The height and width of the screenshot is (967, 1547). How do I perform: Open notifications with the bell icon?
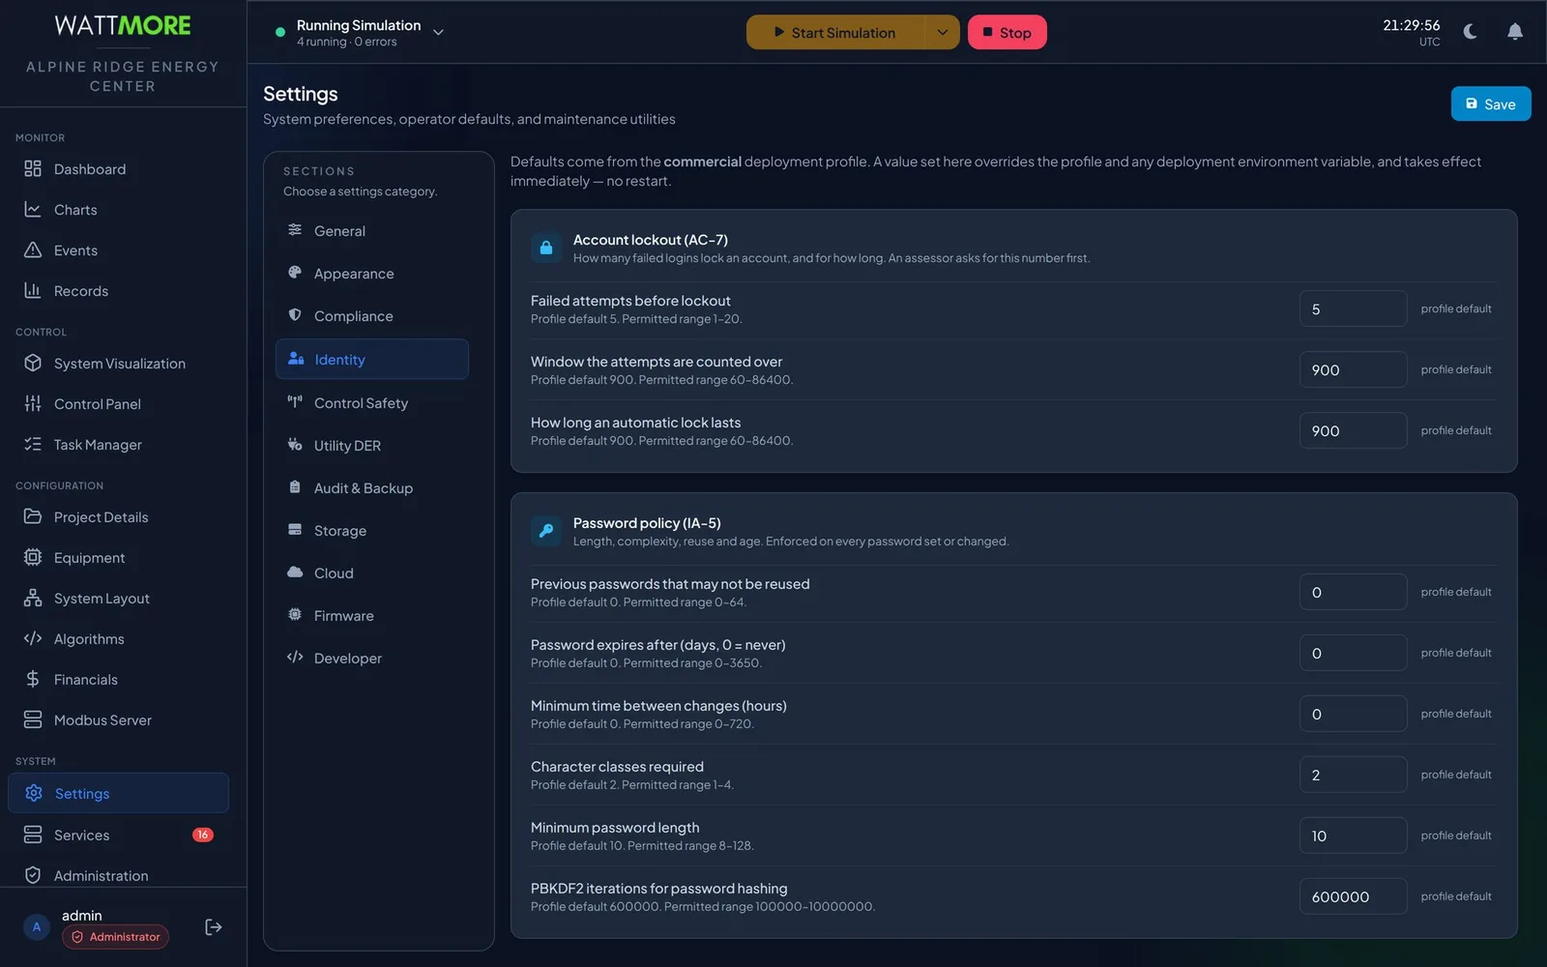pyautogui.click(x=1515, y=32)
